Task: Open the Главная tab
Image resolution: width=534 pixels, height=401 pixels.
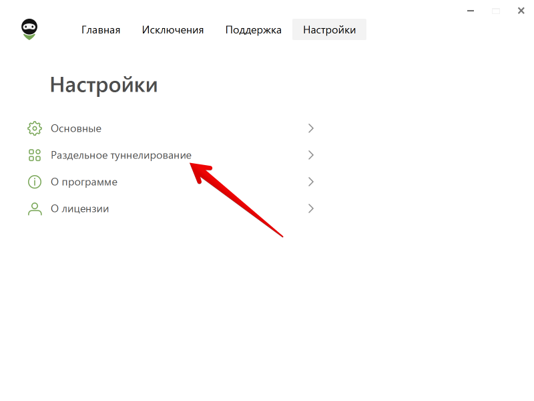Action: (x=101, y=29)
